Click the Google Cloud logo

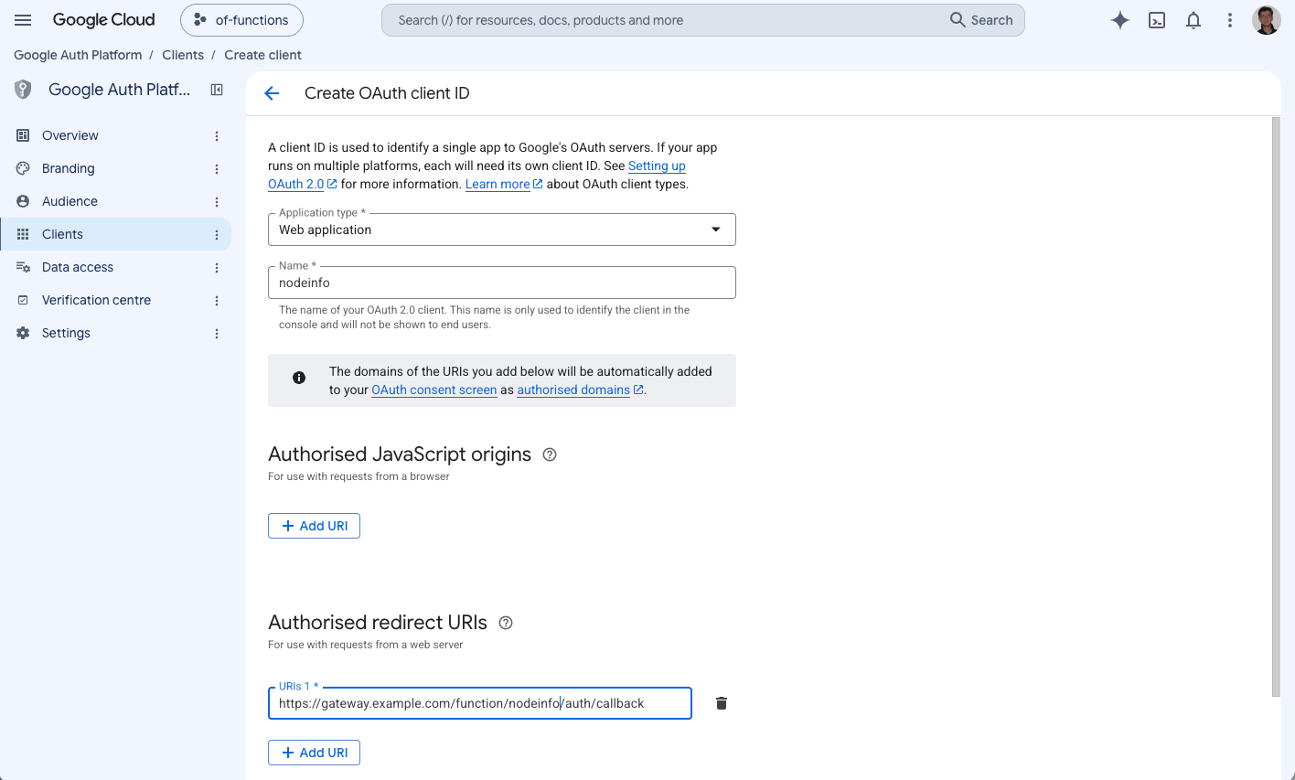(x=103, y=20)
